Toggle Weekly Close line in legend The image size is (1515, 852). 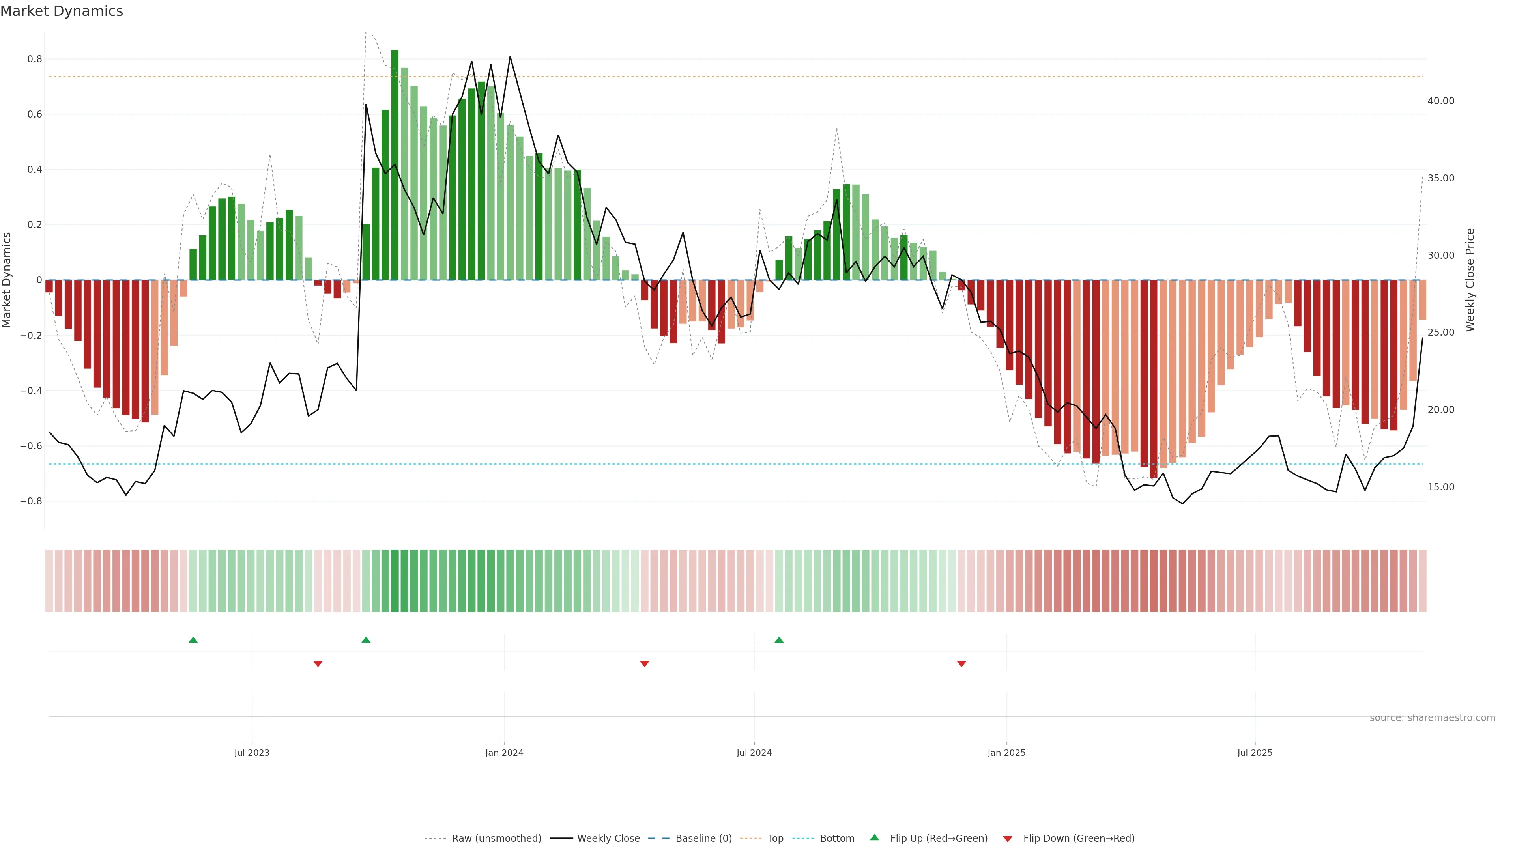608,839
